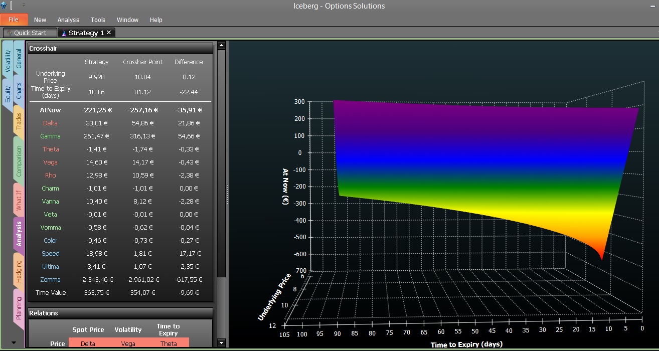Screen dimensions: 659x351
Task: Click the Delta cell in Relations table
Action: coord(88,343)
